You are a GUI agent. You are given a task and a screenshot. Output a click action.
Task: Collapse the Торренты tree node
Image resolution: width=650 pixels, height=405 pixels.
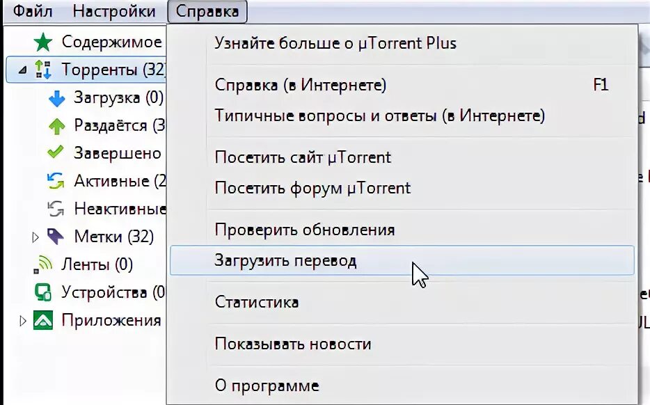[23, 70]
